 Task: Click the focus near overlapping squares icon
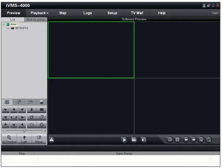[x=32, y=117]
